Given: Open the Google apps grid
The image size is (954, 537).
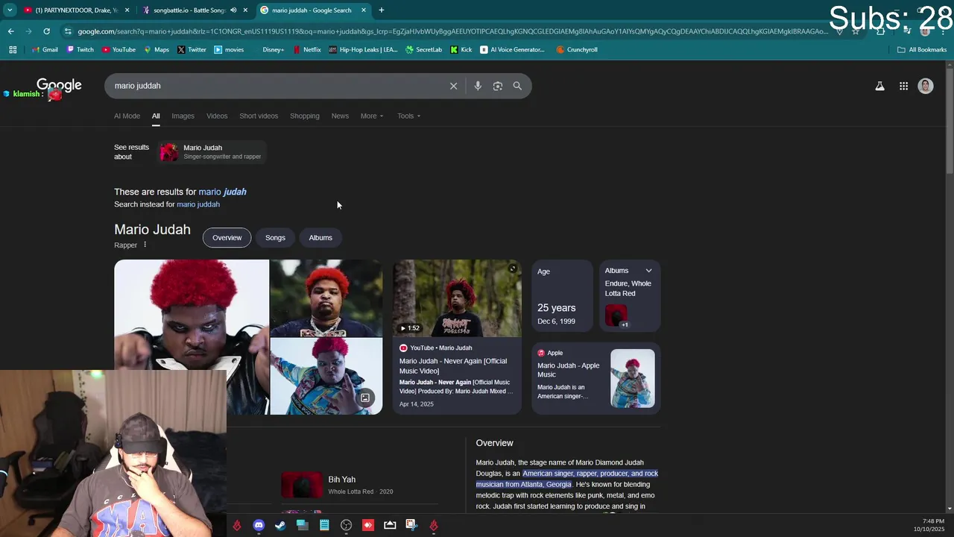Looking at the screenshot, I should click(903, 86).
